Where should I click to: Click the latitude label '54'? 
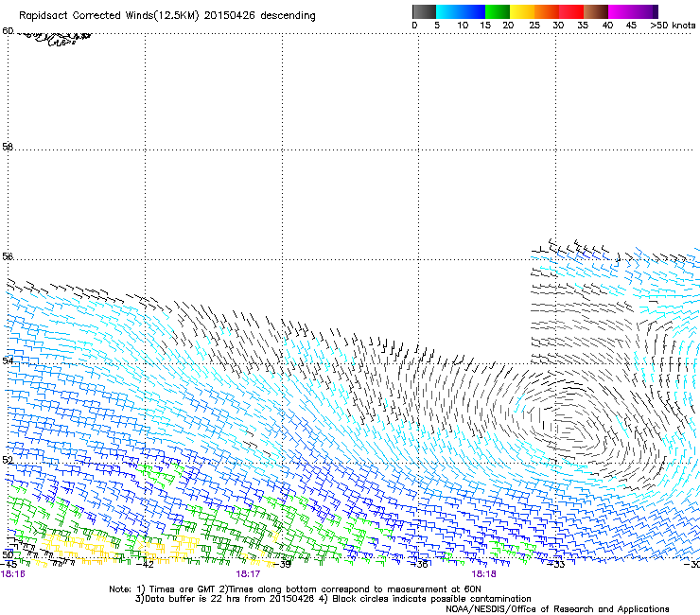pos(8,360)
